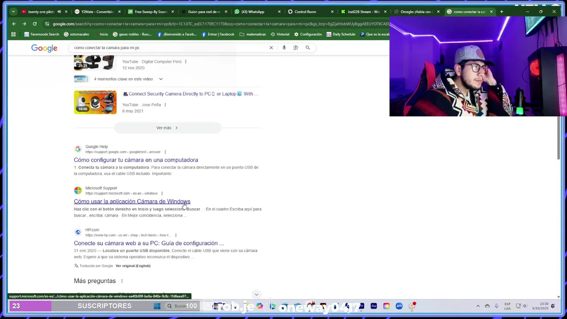Screen dimensions: 567x319
Task: Open more options for HP.com result
Action: pos(176,235)
